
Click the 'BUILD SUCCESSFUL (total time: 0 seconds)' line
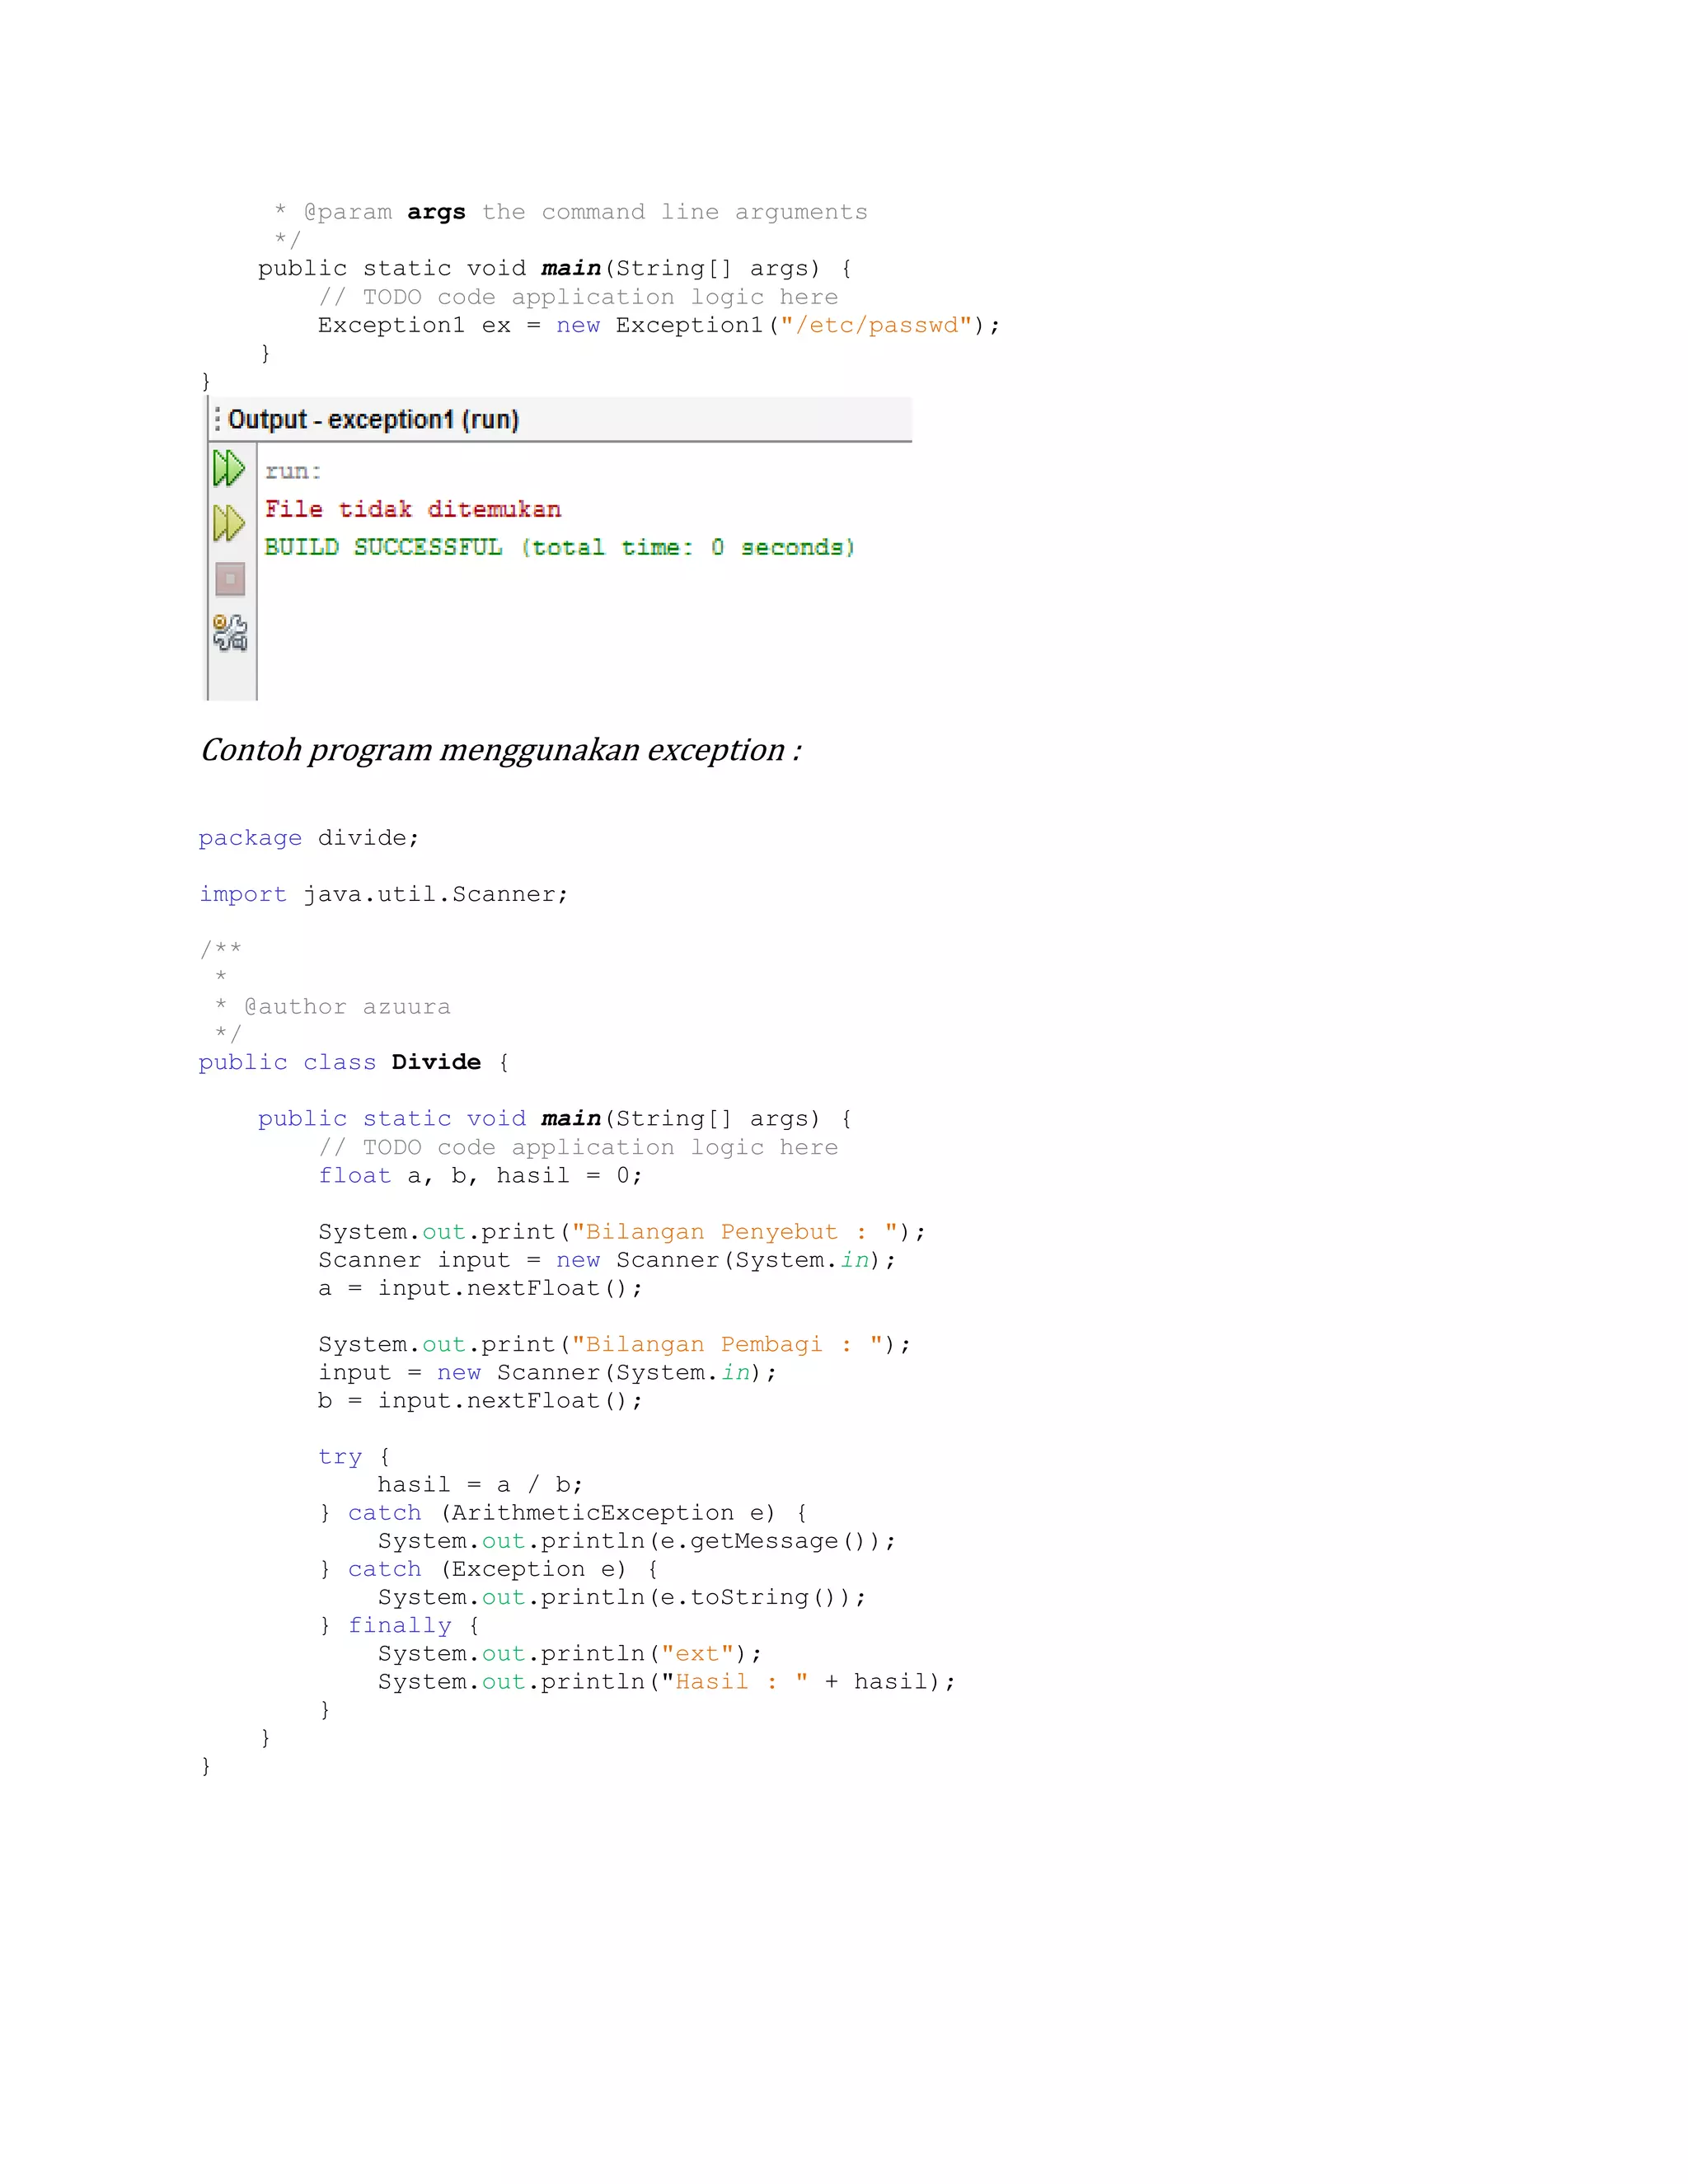(x=560, y=547)
